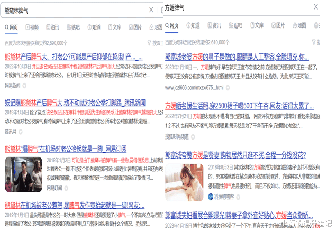Open the 贴吧 tab in right search
The image size is (336, 232).
coord(235,25)
